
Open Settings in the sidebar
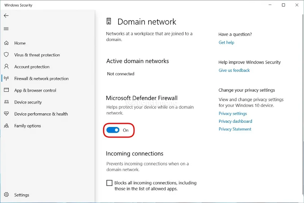pos(22,195)
